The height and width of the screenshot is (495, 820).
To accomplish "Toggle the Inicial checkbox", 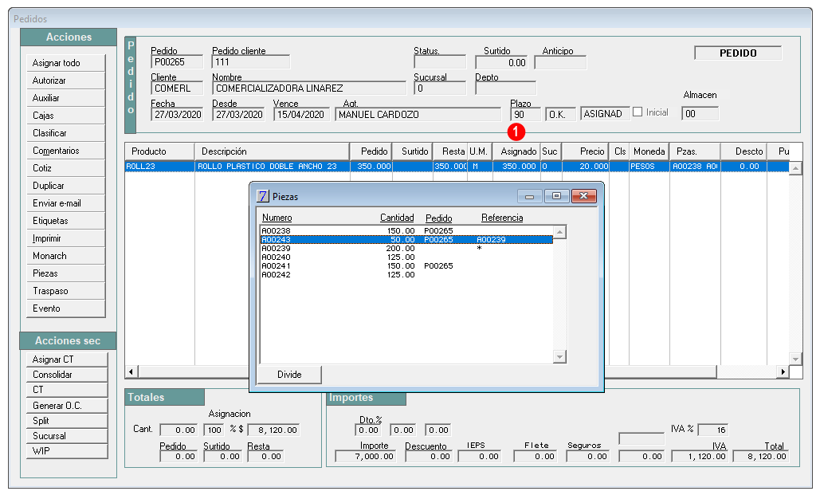I will [x=638, y=112].
